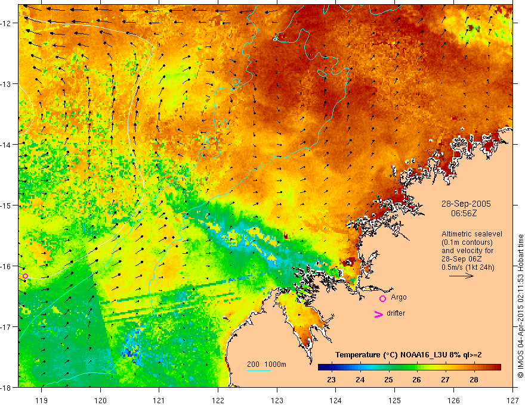Click the 'Altimetric sealevel' legend text
Viewport: 525px width, 405px height.
click(472, 234)
